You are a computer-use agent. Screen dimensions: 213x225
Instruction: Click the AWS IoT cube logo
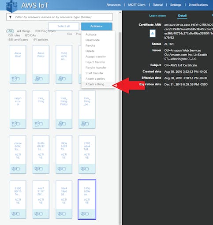click(12, 6)
